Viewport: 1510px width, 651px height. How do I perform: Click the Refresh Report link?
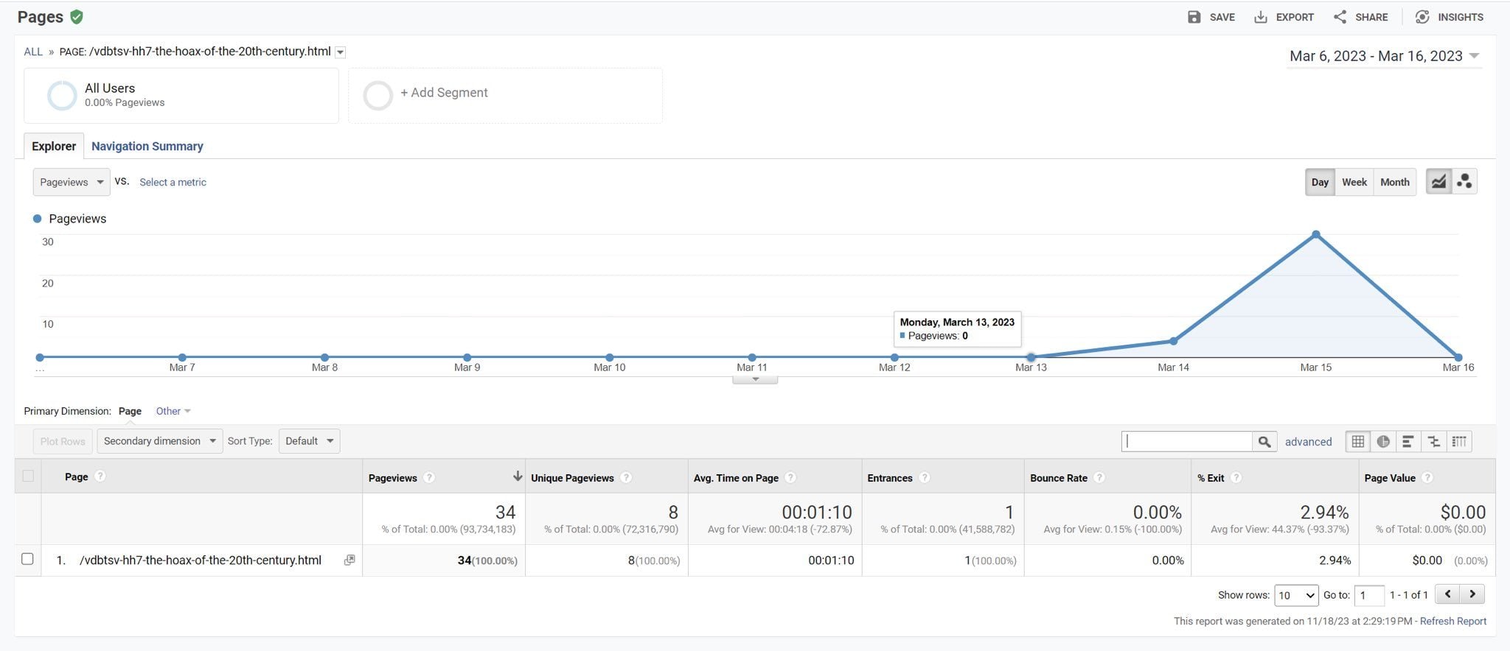point(1452,621)
